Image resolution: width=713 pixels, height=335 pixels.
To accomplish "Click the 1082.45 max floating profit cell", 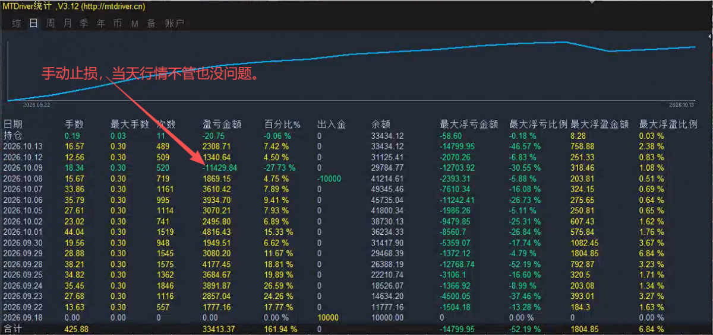I will click(584, 242).
